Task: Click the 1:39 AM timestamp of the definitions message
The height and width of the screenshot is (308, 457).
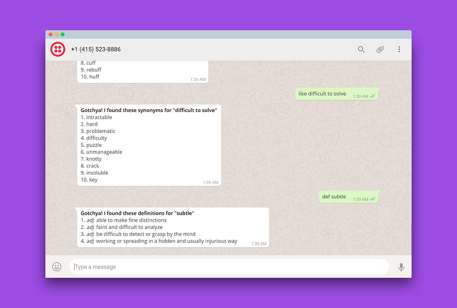Action: (x=259, y=244)
